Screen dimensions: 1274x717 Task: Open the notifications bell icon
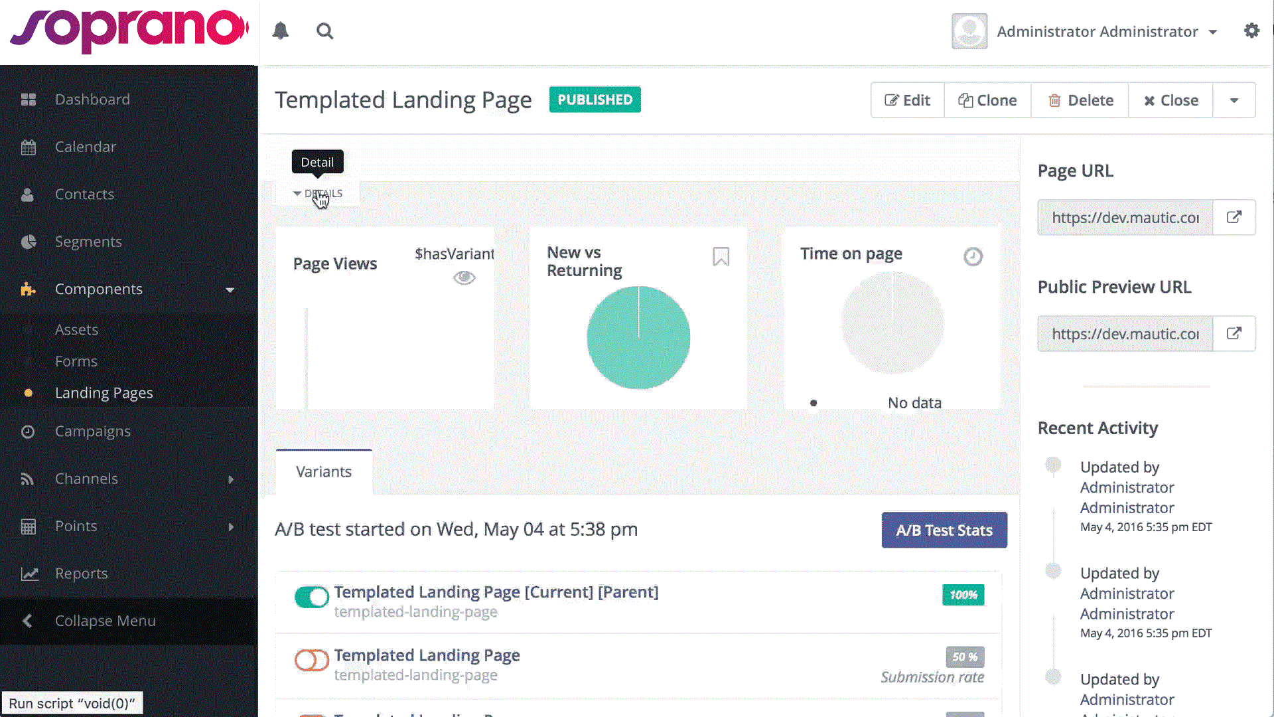281,31
